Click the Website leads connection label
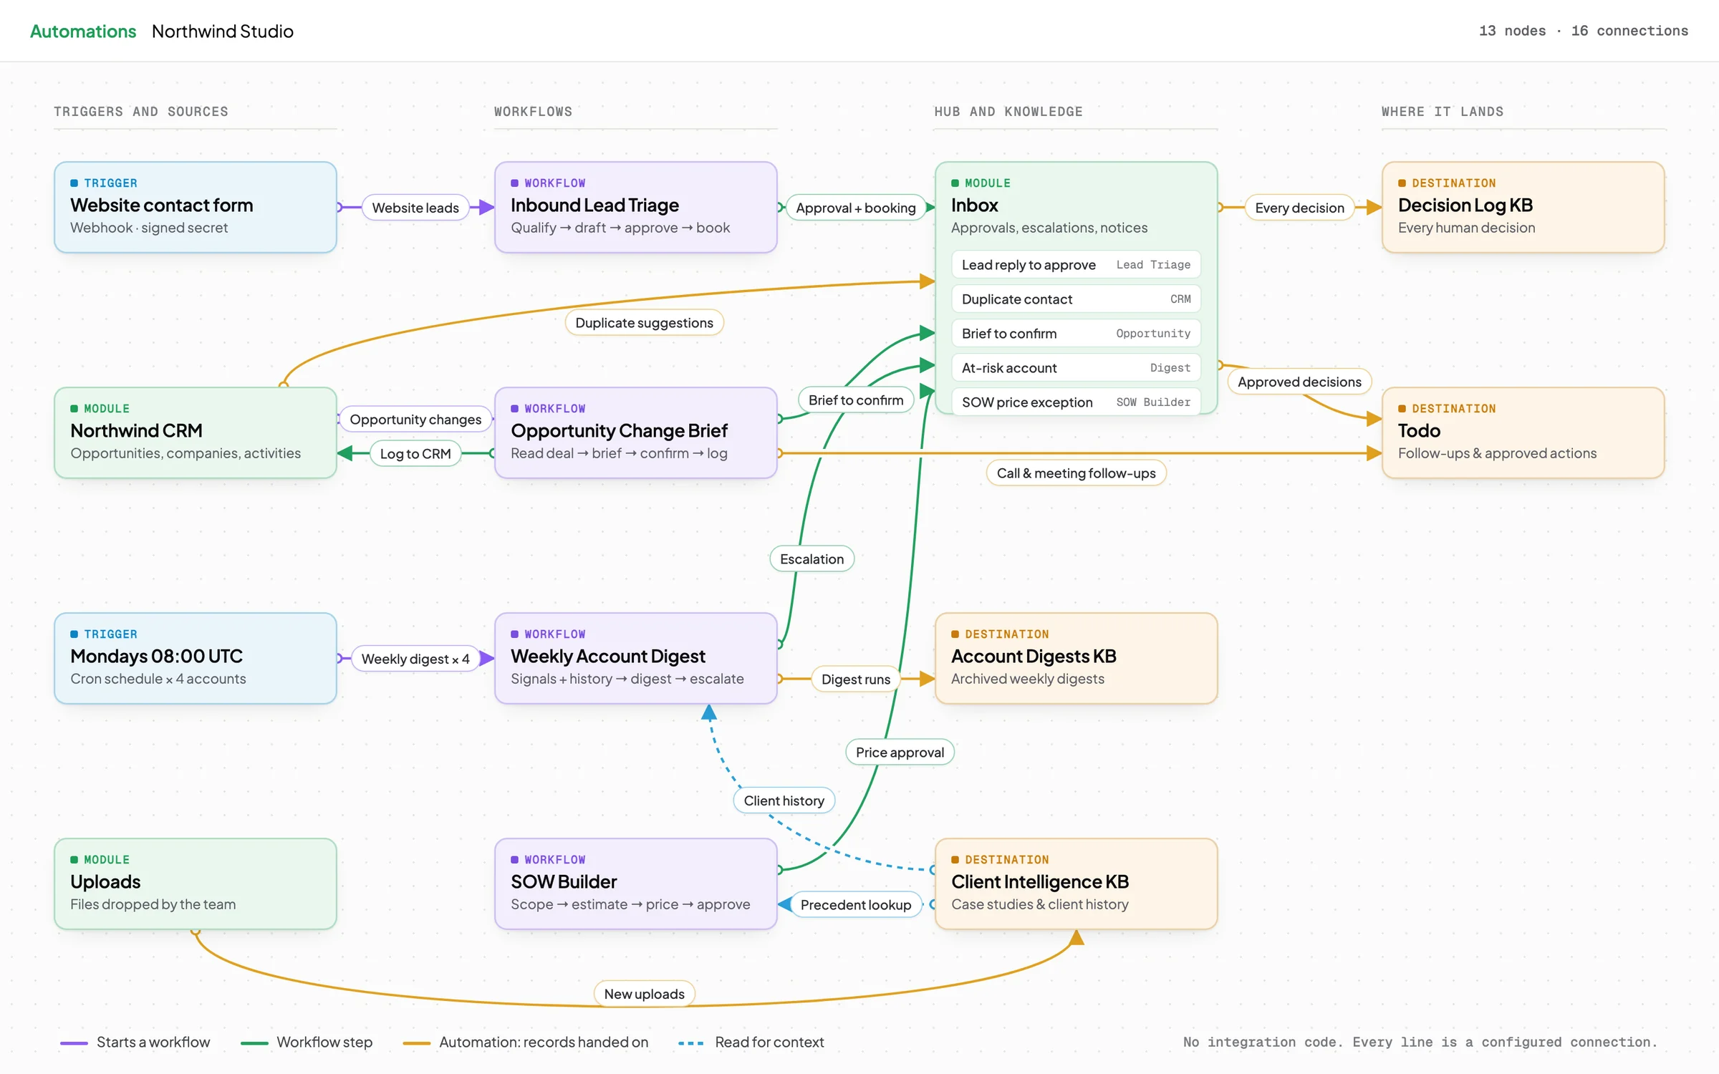This screenshot has width=1719, height=1074. [x=415, y=208]
